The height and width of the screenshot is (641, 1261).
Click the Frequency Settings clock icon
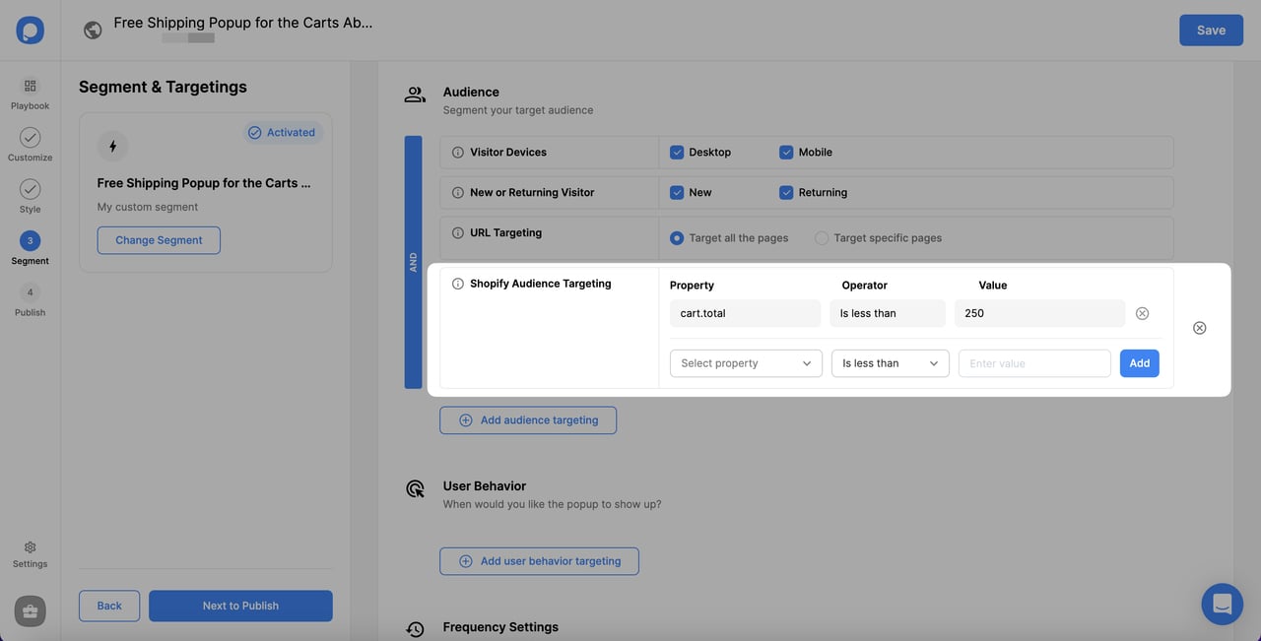click(415, 629)
